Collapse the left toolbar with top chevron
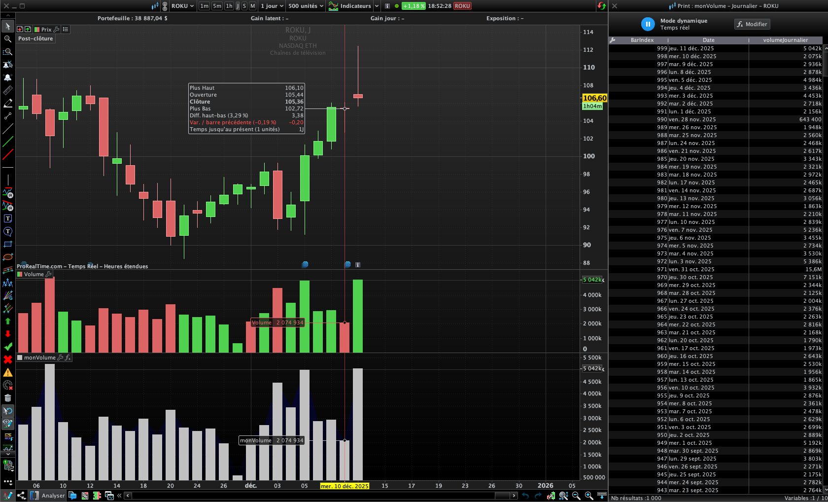The image size is (828, 502). click(8, 16)
